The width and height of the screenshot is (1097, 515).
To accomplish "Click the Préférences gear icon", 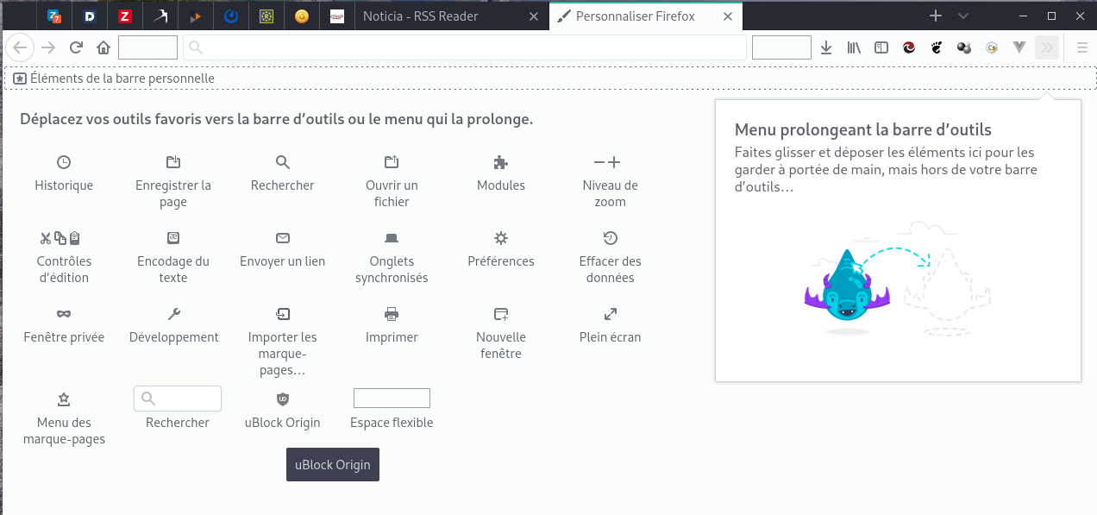I will click(500, 238).
